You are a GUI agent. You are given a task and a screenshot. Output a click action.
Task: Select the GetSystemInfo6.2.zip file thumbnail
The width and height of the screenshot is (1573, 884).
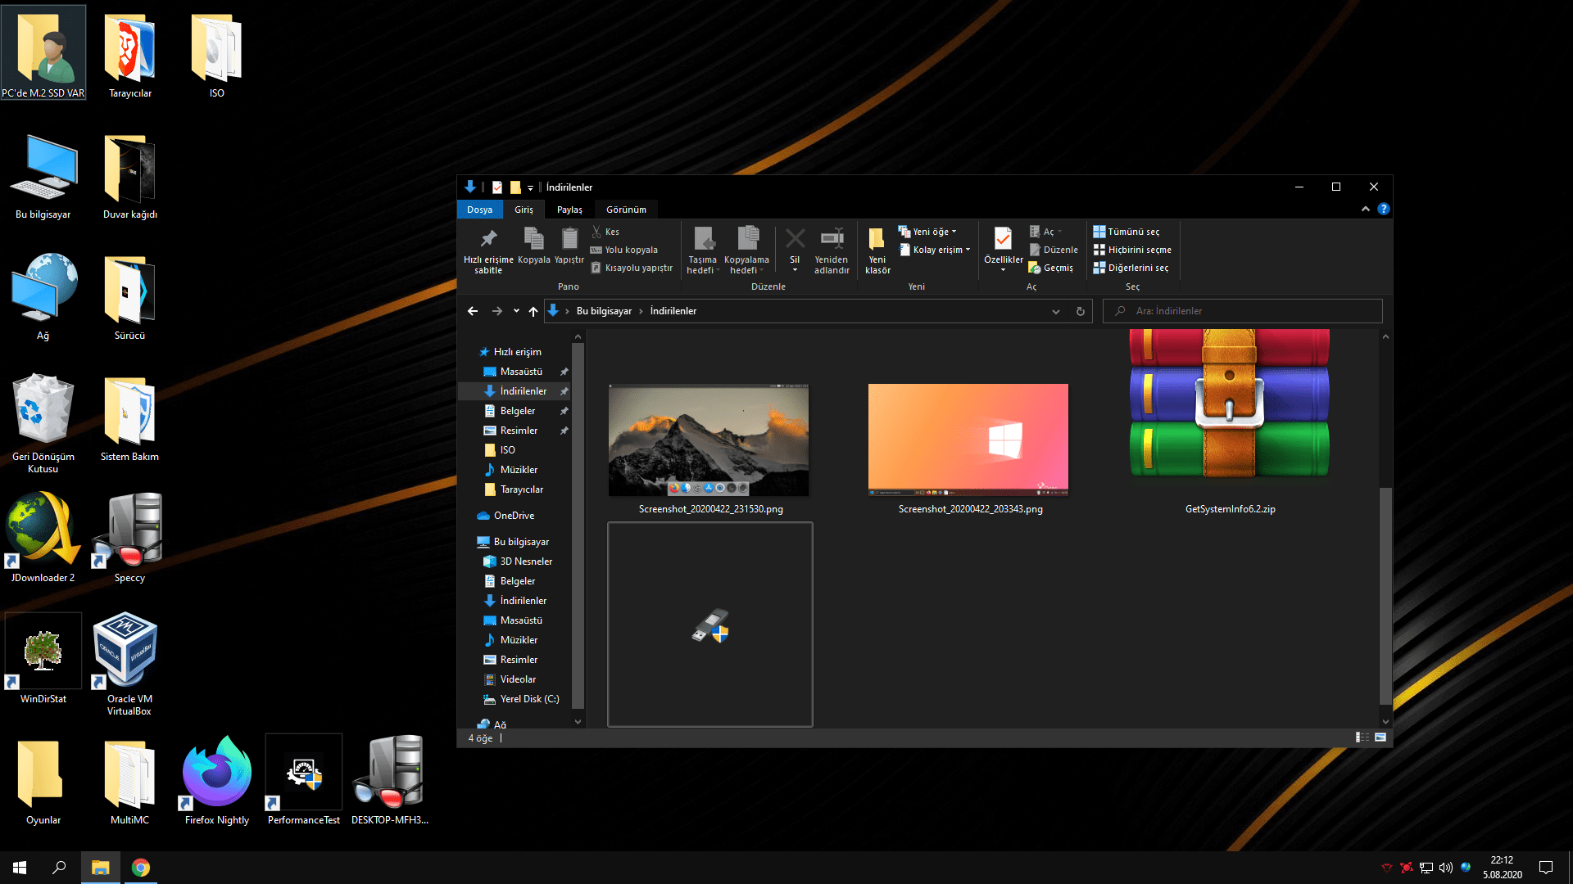click(1229, 405)
